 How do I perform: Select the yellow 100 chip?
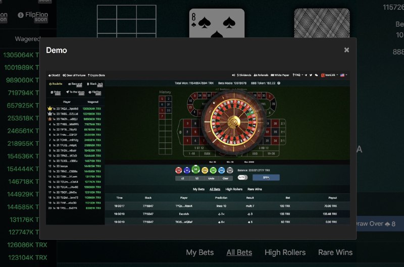click(x=205, y=170)
